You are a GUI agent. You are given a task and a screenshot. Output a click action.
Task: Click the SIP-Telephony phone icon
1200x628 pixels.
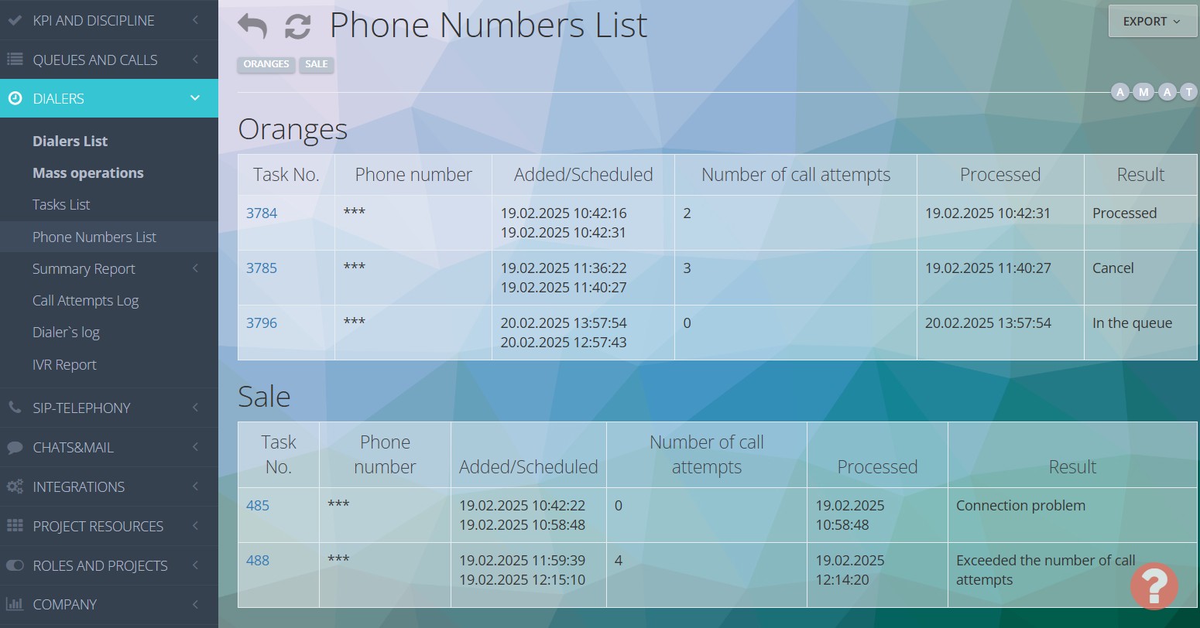coord(14,408)
